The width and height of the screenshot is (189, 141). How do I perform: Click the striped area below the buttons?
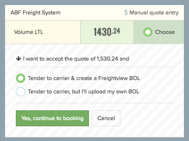click(x=95, y=132)
